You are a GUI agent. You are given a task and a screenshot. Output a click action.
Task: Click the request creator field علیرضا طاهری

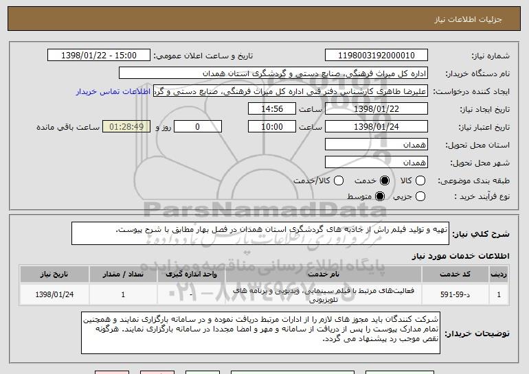coord(291,91)
